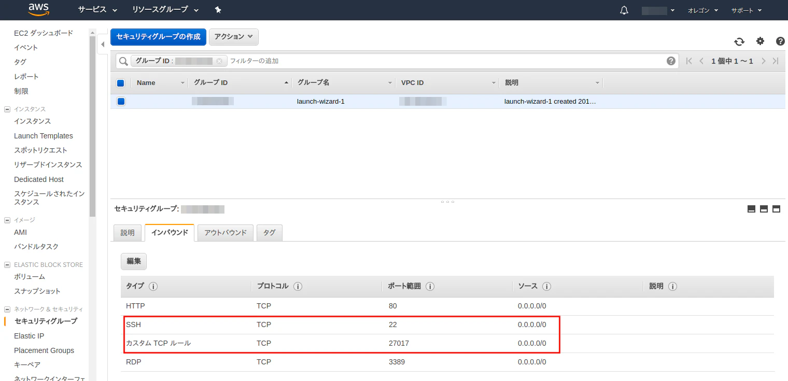This screenshot has height=381, width=788.
Task: Open the notifications bell
Action: tap(624, 10)
